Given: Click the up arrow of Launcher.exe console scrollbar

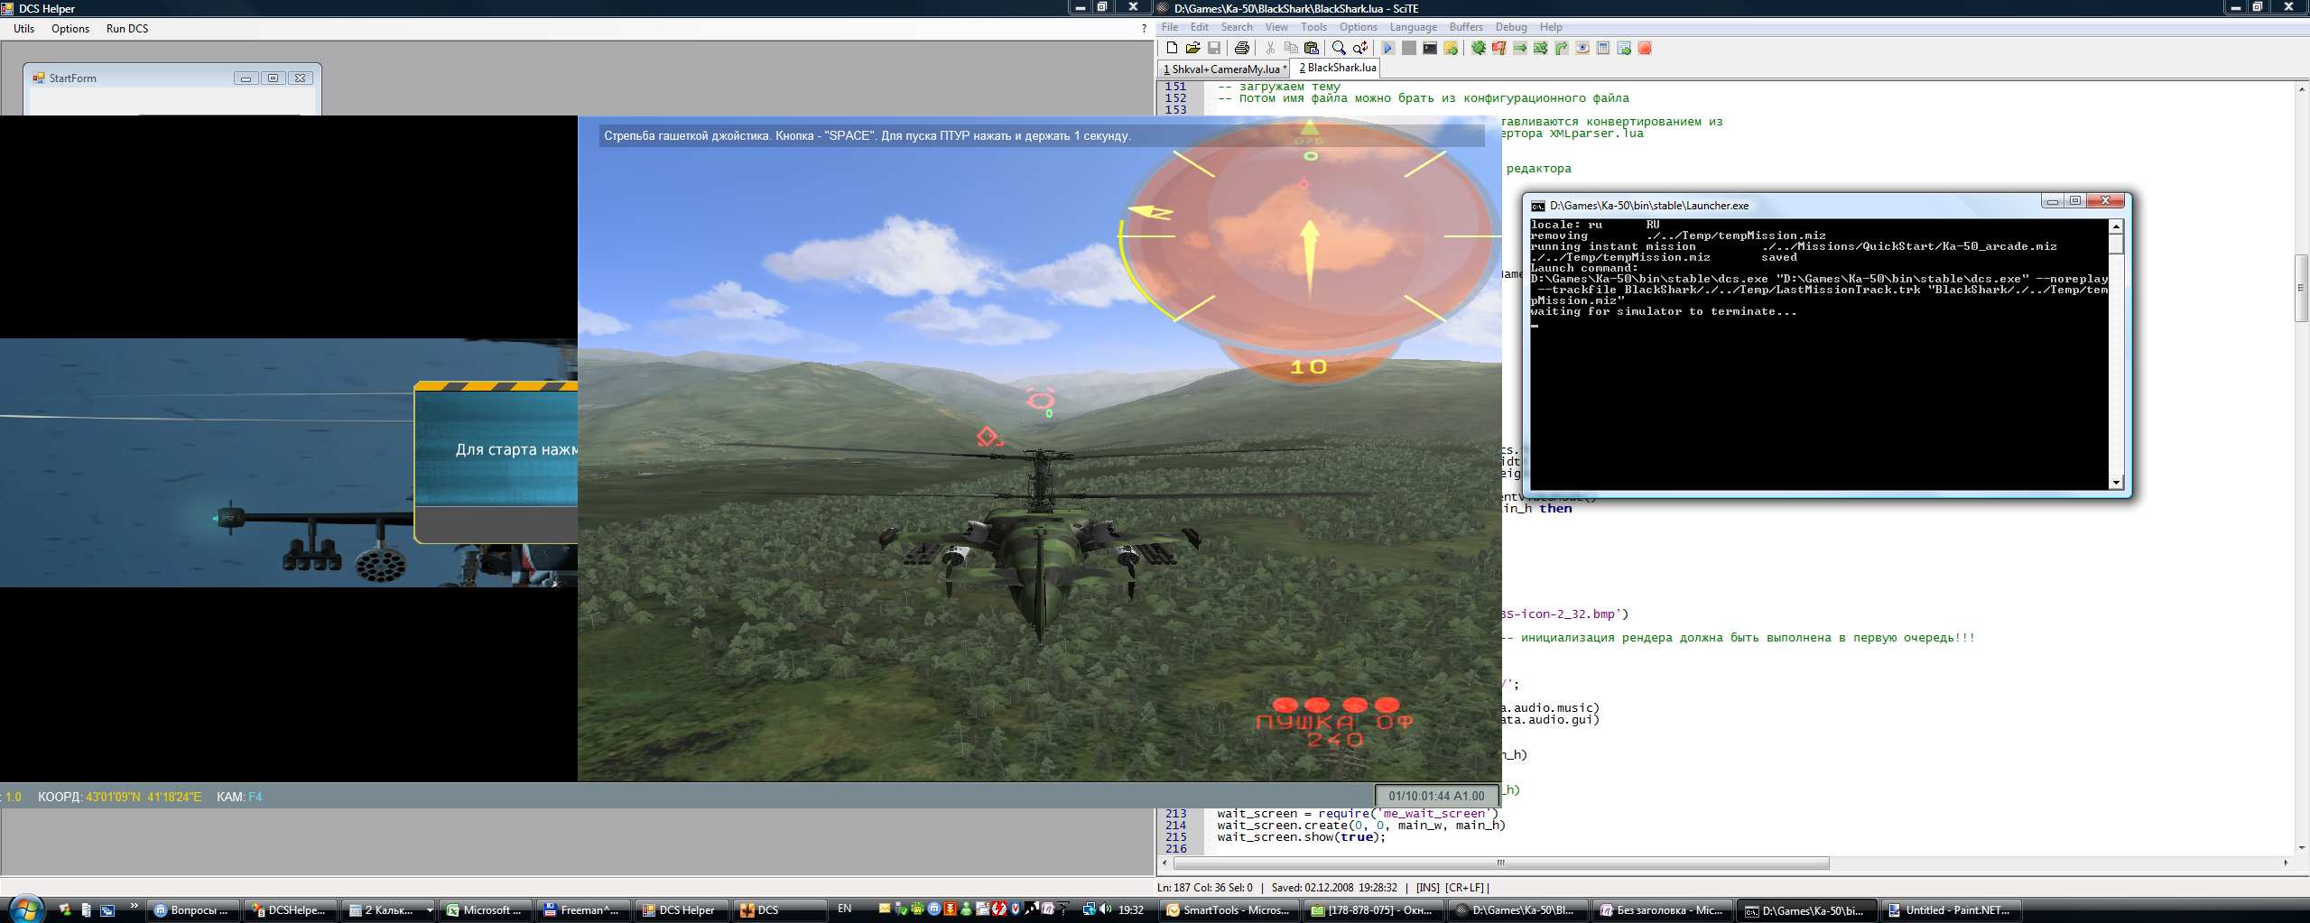Looking at the screenshot, I should [x=2116, y=226].
